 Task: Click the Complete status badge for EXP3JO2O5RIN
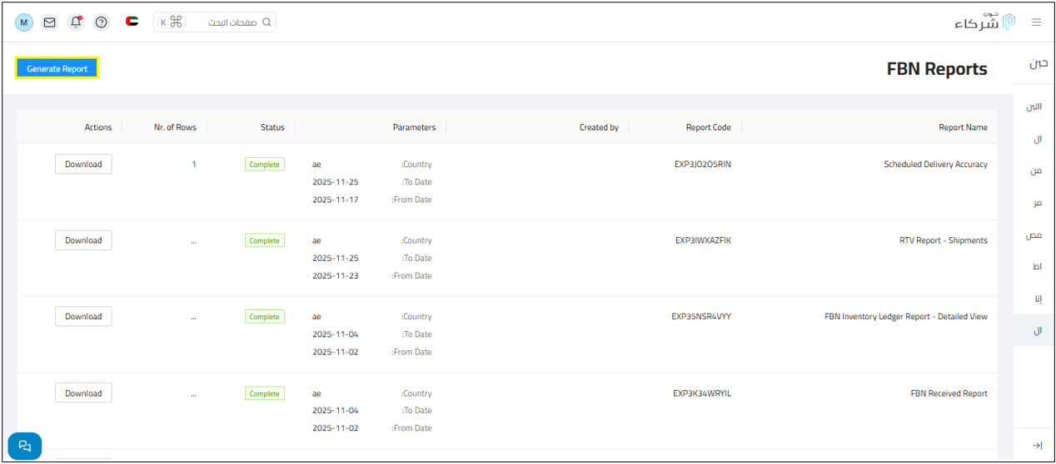[265, 165]
